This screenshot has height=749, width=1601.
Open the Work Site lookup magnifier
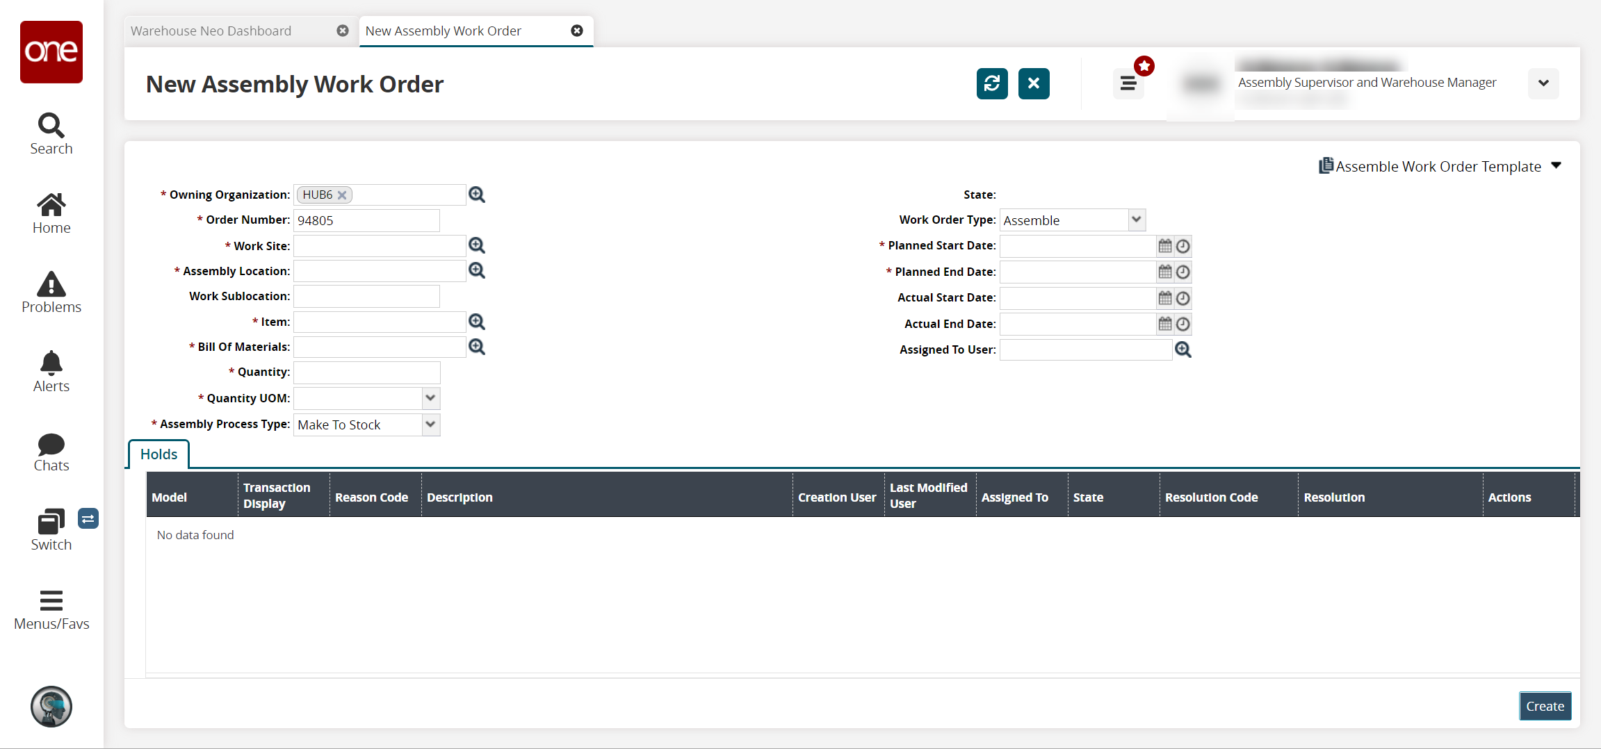(477, 245)
